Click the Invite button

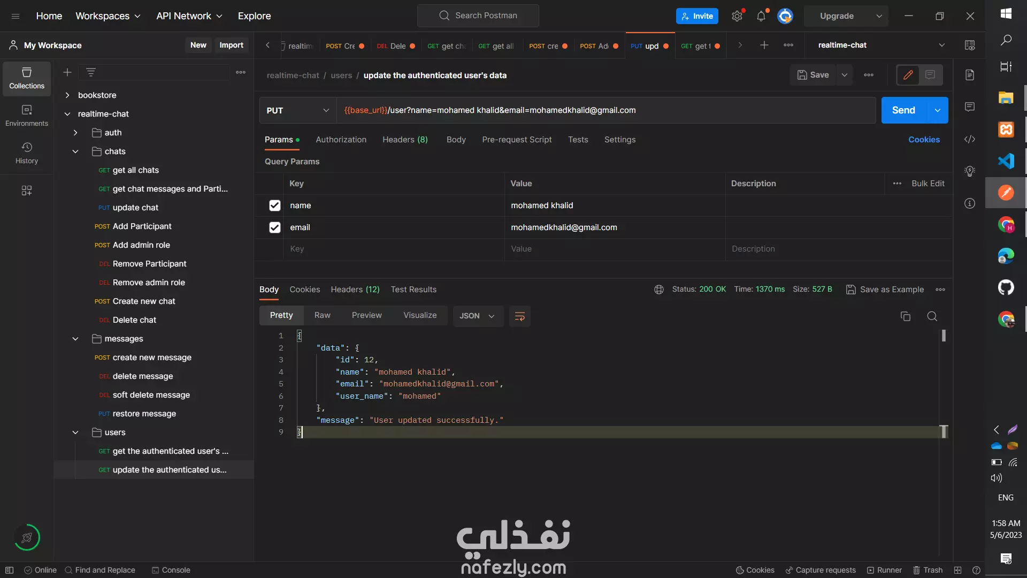click(697, 16)
